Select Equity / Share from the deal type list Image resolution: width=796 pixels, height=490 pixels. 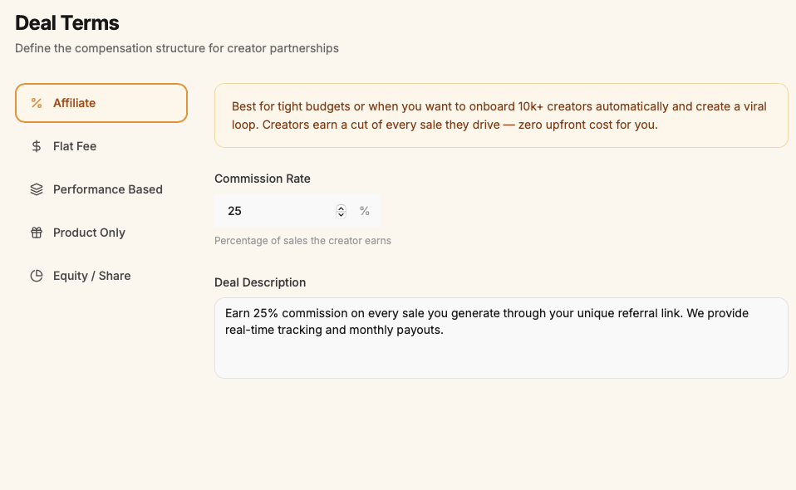pos(100,276)
